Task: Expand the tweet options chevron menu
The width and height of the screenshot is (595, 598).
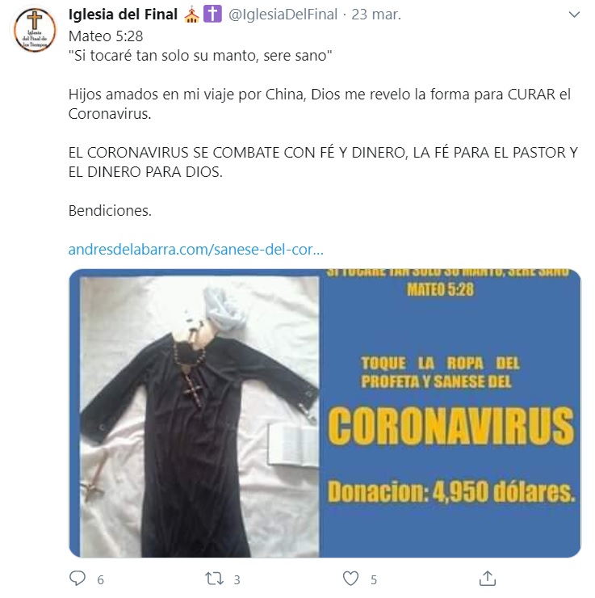Action: (574, 15)
